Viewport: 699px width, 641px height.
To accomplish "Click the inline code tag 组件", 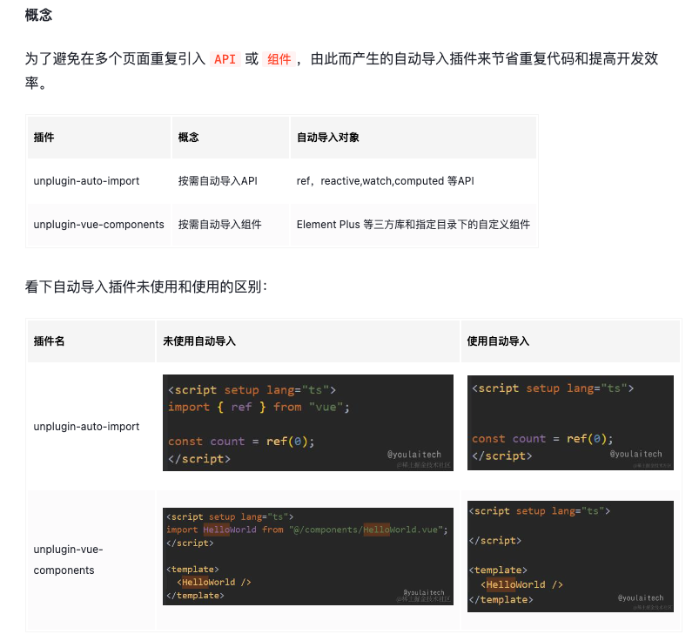I will click(x=279, y=59).
